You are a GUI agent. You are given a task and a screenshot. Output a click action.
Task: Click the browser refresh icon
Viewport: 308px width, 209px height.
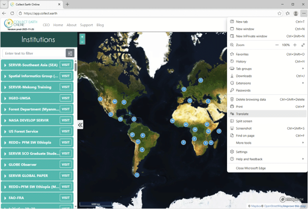click(x=12, y=13)
